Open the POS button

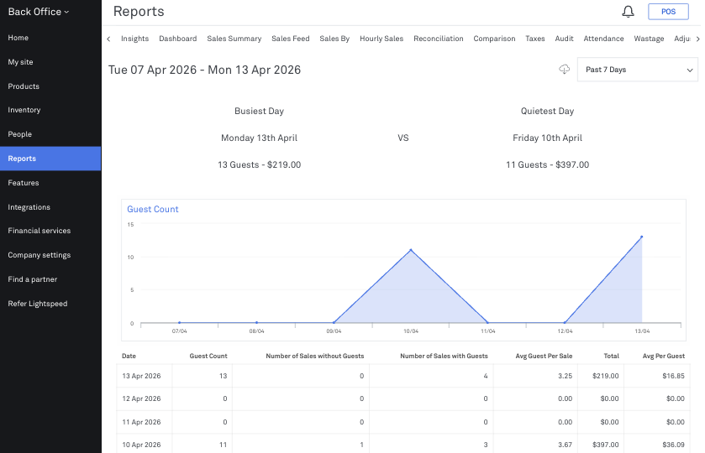[668, 12]
